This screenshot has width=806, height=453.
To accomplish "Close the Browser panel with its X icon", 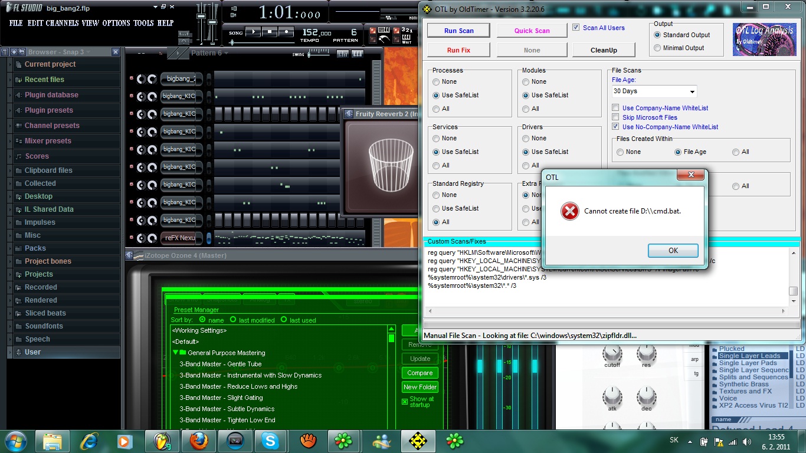I will pyautogui.click(x=115, y=52).
